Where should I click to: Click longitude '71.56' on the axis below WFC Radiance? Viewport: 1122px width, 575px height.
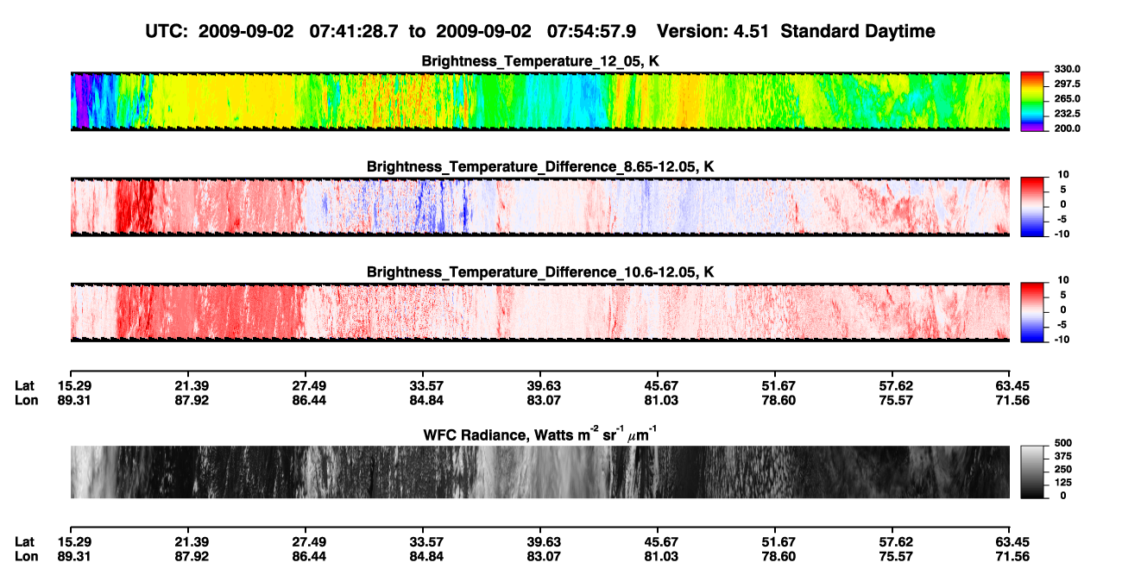pos(1012,556)
